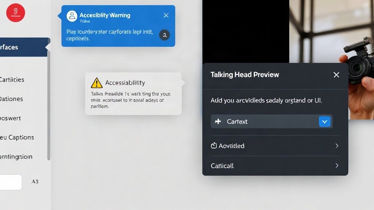The height and width of the screenshot is (210, 374).
Task: Expand the Canicall row chevron
Action: coord(337,166)
